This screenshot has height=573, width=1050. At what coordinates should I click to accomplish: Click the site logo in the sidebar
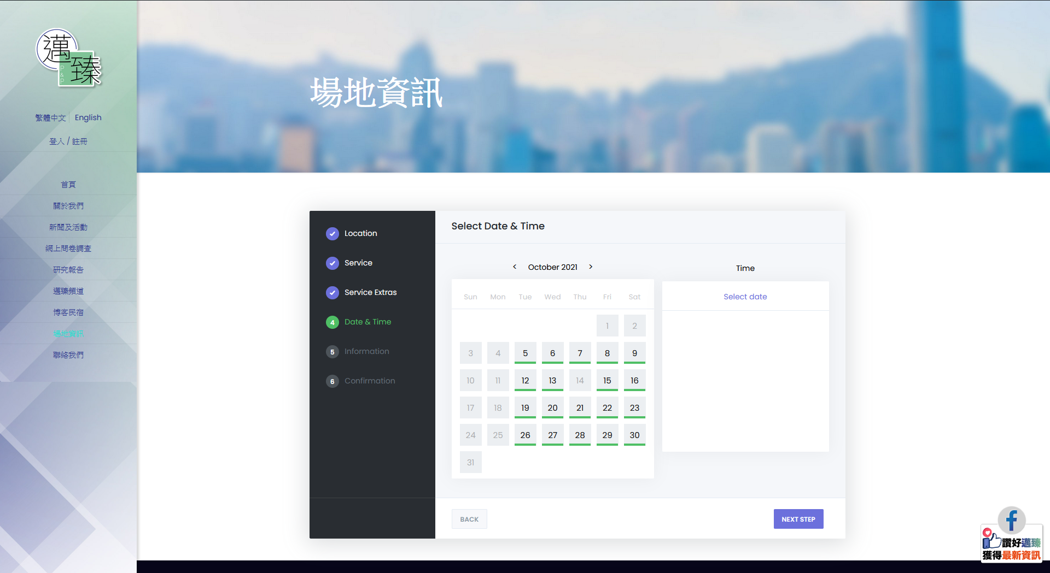pyautogui.click(x=68, y=58)
